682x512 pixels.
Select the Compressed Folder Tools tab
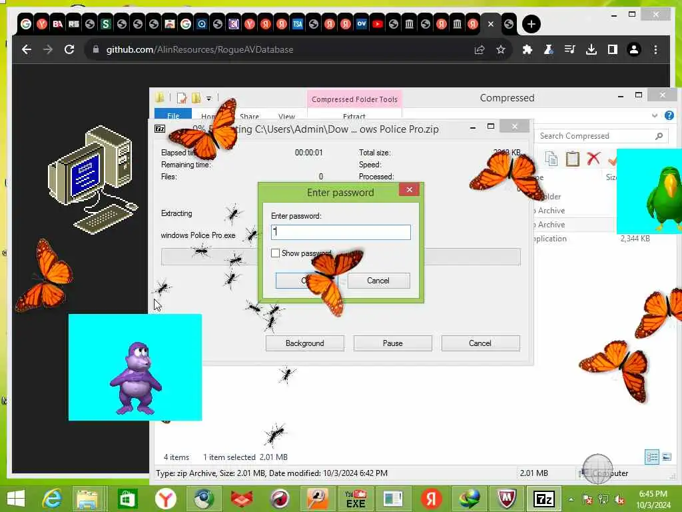pyautogui.click(x=354, y=99)
